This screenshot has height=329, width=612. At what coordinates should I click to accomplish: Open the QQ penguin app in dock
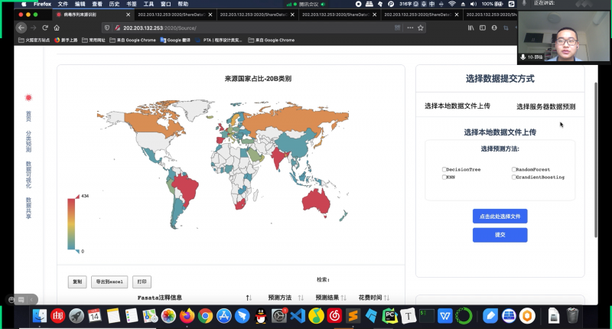click(x=261, y=315)
